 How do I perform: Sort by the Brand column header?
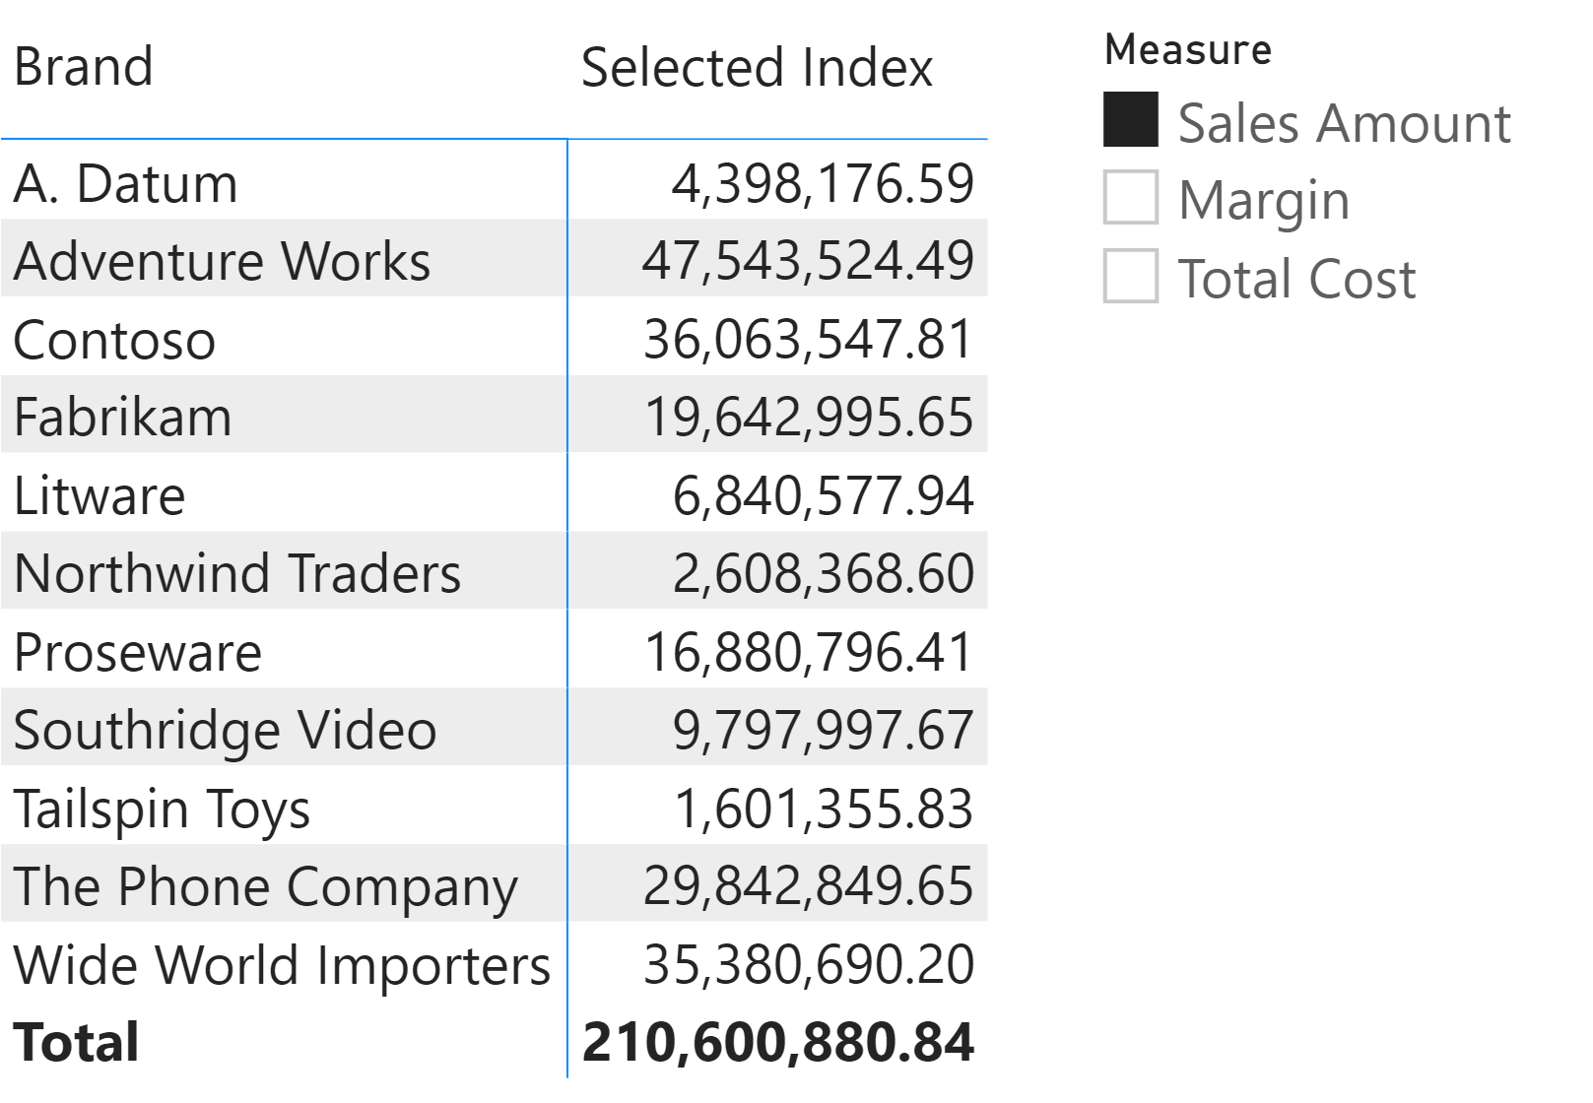[x=84, y=67]
